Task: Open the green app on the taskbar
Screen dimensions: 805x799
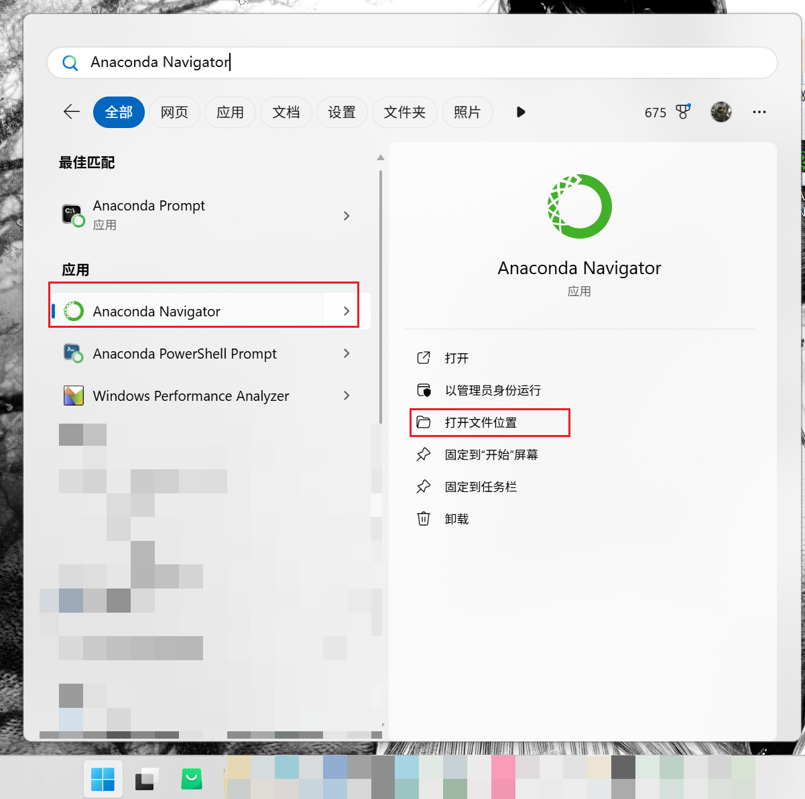Action: (x=192, y=779)
